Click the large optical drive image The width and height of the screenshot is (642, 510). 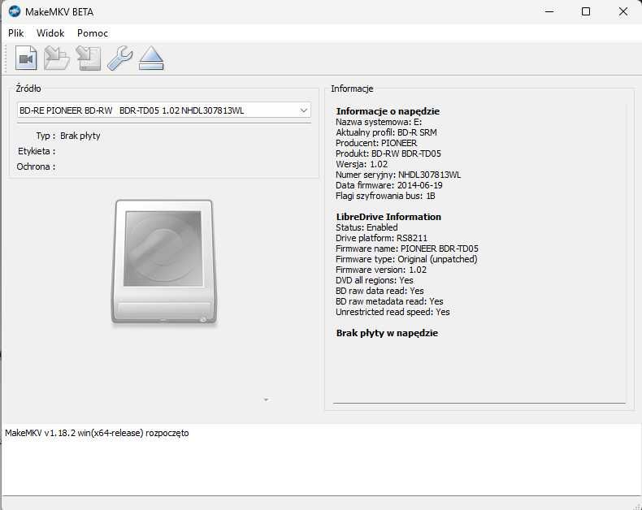[x=164, y=262]
